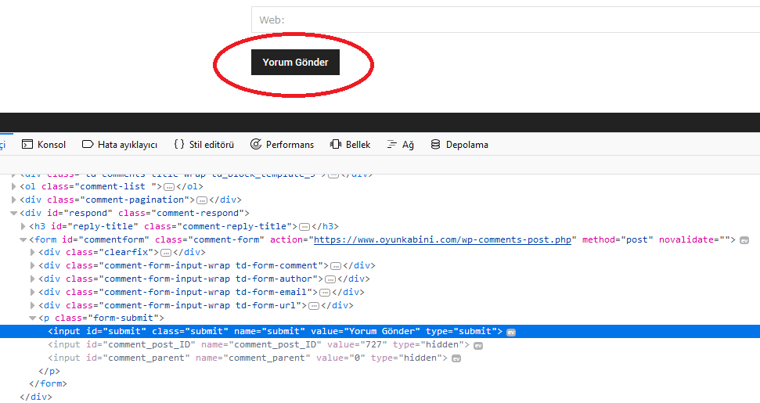Viewport: 760px width, 403px height.
Task: Click id="respond" attribute in div row
Action: (80, 213)
